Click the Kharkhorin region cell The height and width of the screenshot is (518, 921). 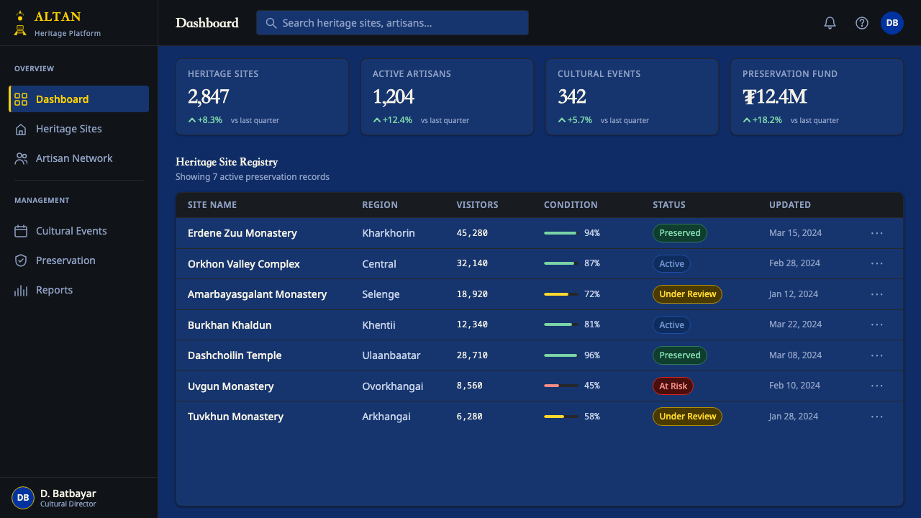click(x=389, y=233)
